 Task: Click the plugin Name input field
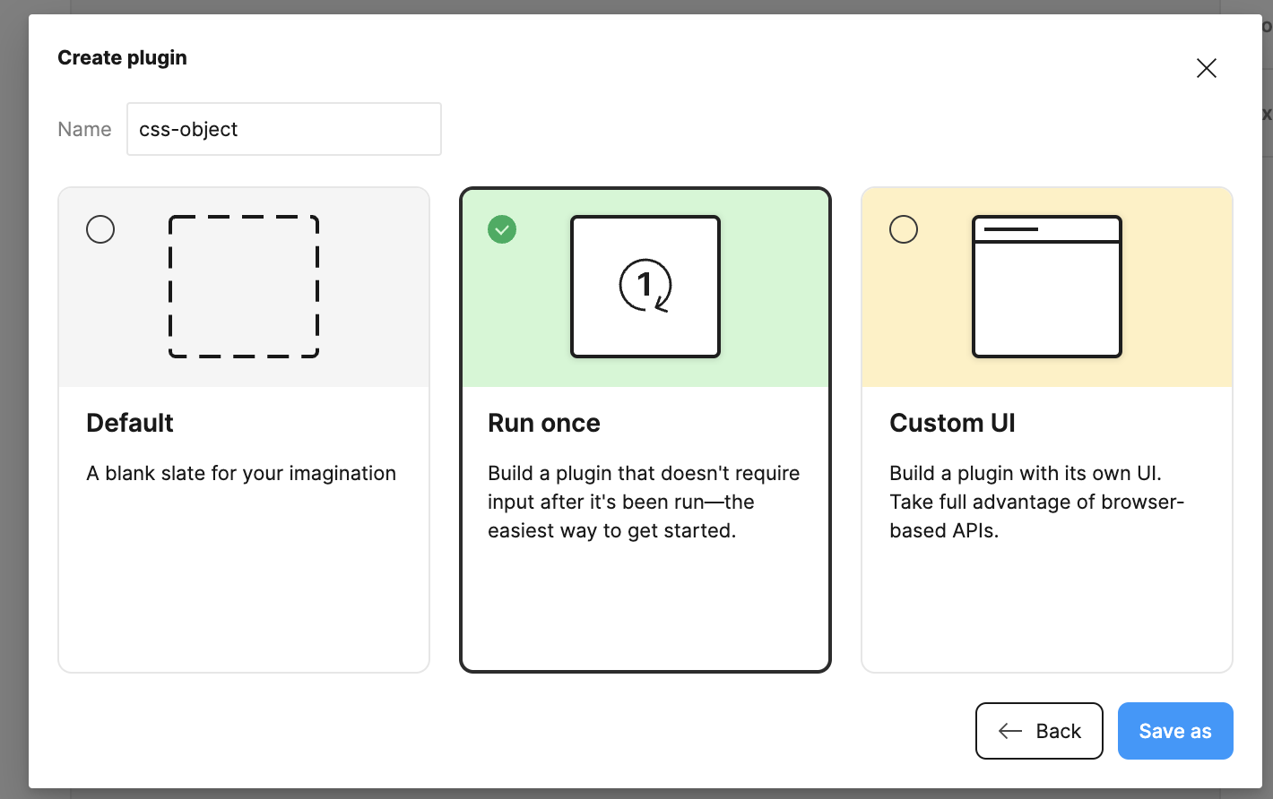tap(284, 129)
